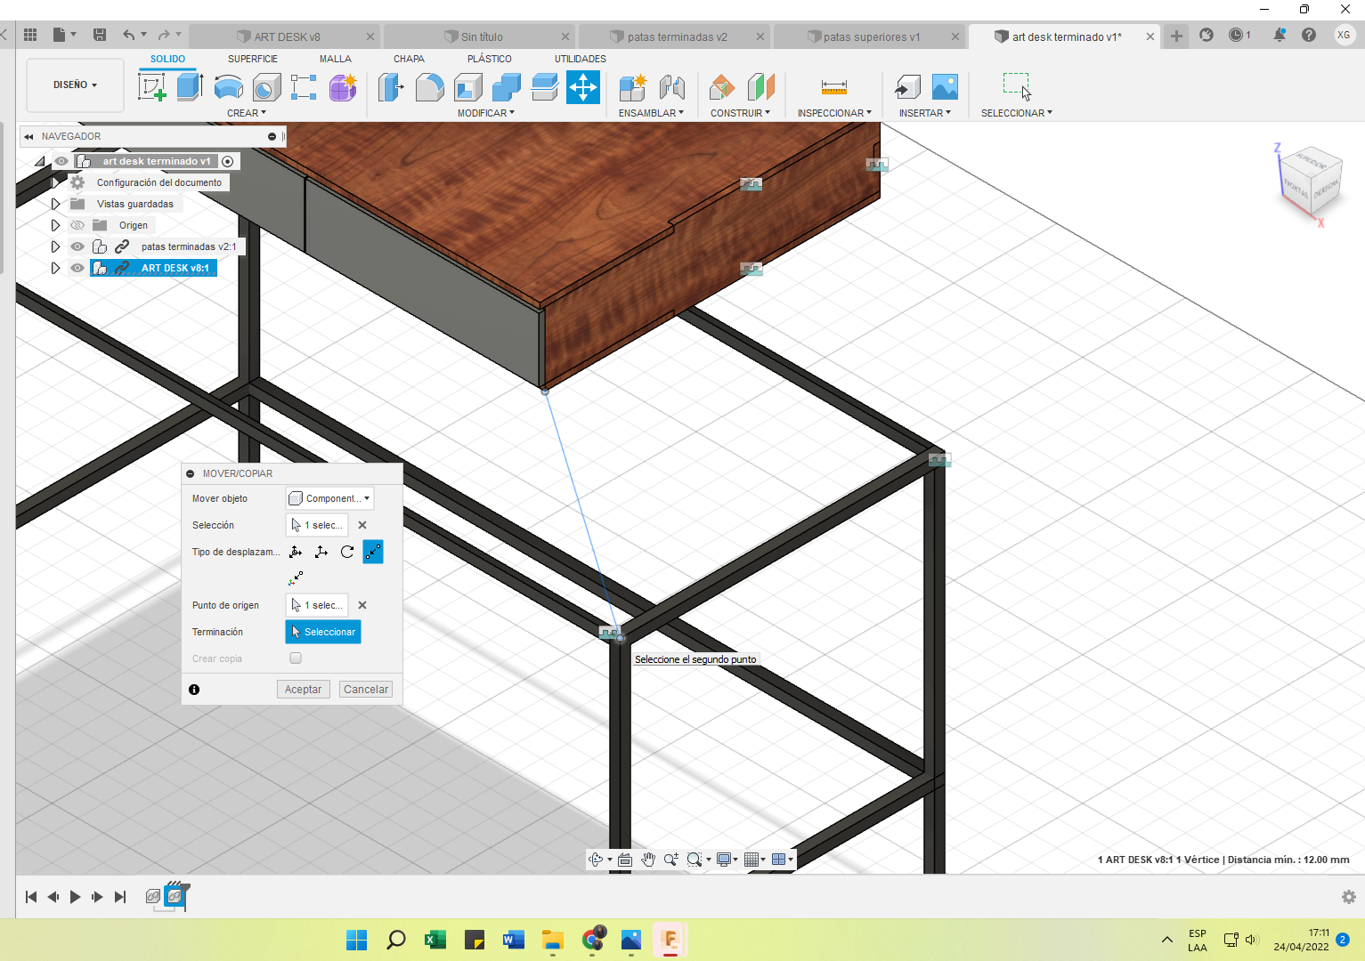
Task: Show the Origen folder
Action: tap(77, 225)
